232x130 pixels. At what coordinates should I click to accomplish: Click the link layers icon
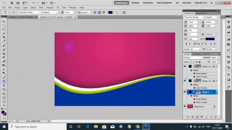(x=188, y=117)
